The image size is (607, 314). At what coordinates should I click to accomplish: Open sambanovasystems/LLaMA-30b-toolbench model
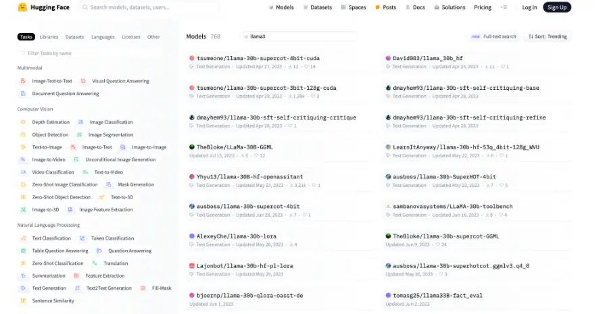click(x=452, y=207)
